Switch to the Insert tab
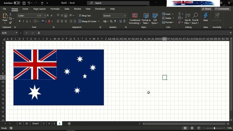This screenshot has height=131, width=233. click(25, 9)
